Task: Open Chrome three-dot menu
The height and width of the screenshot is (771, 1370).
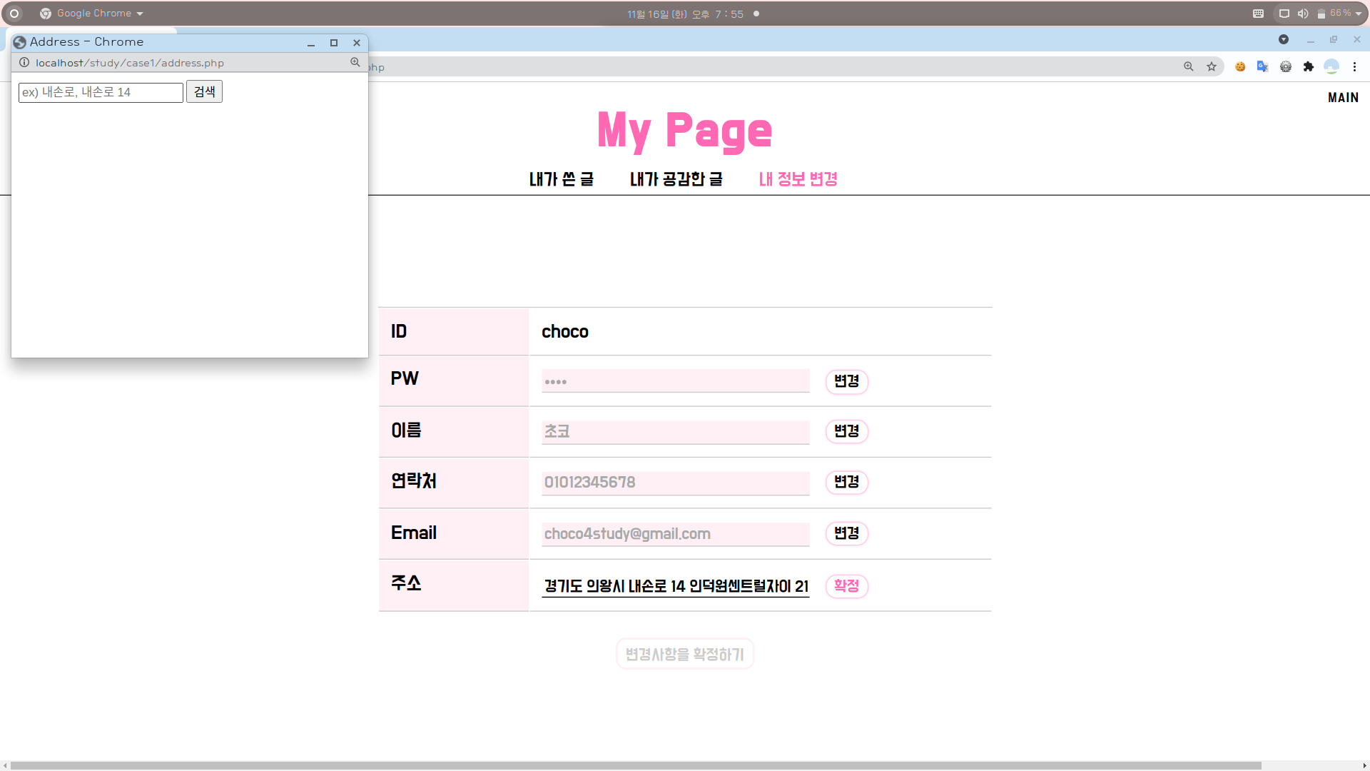Action: pos(1354,66)
